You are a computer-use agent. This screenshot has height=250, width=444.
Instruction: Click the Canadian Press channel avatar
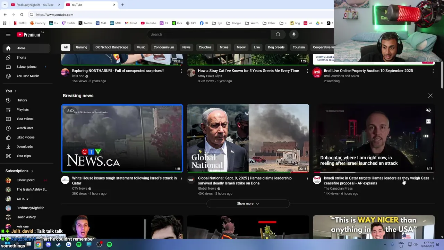pyautogui.click(x=317, y=180)
